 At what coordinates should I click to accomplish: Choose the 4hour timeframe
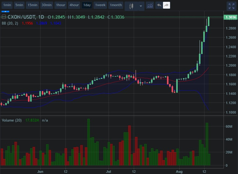74,5
